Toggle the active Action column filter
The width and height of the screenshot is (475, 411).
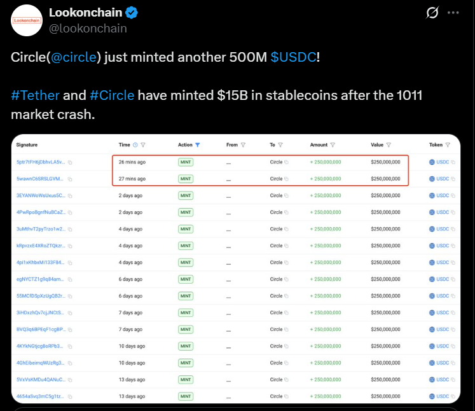pyautogui.click(x=198, y=145)
